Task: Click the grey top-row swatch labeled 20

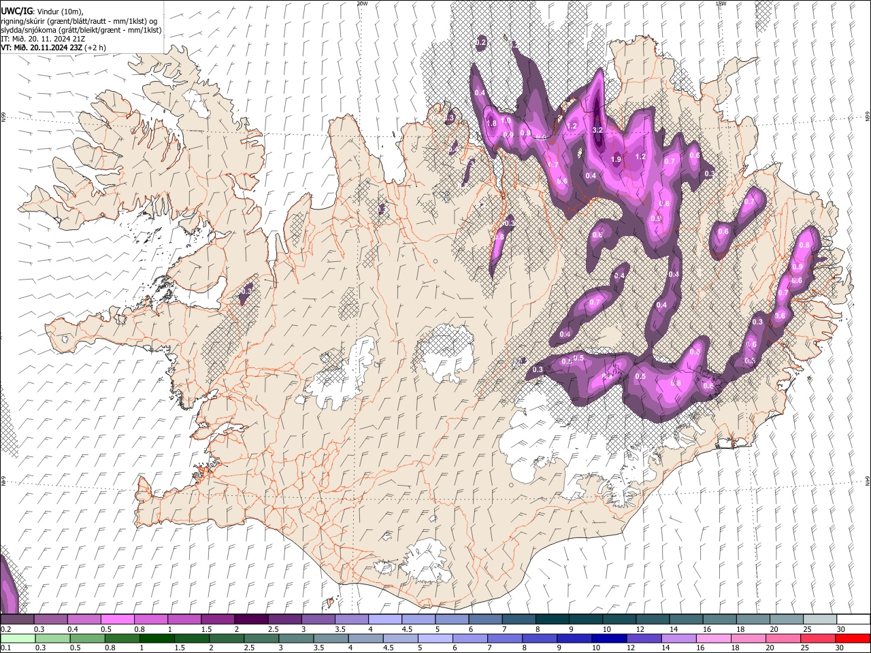Action: [x=786, y=619]
